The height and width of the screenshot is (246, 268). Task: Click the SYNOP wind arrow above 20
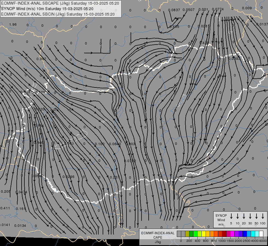coord(244,216)
